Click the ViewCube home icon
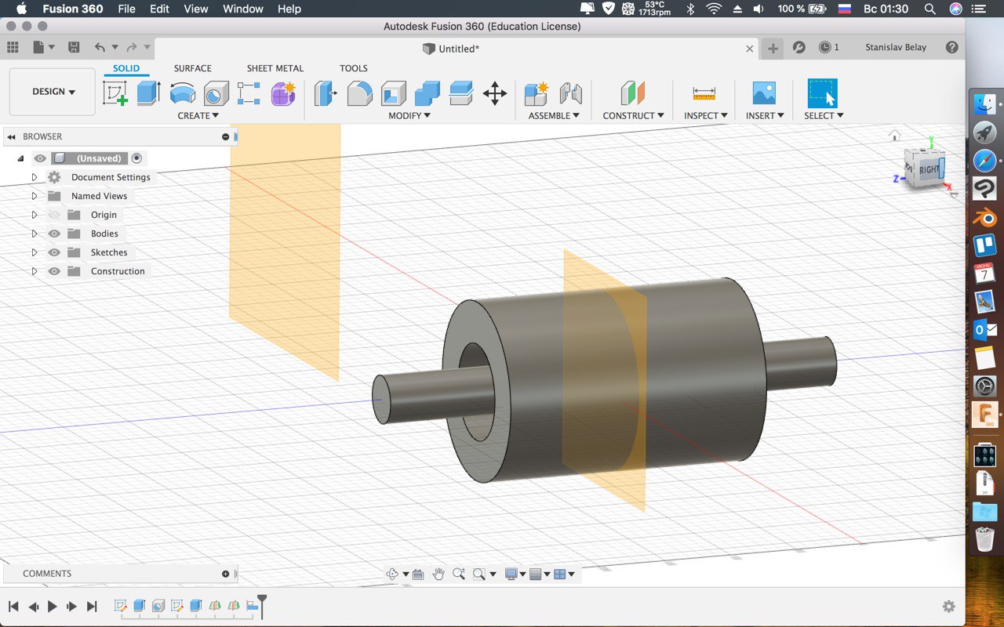Screen dimensions: 1004x627 tap(894, 136)
